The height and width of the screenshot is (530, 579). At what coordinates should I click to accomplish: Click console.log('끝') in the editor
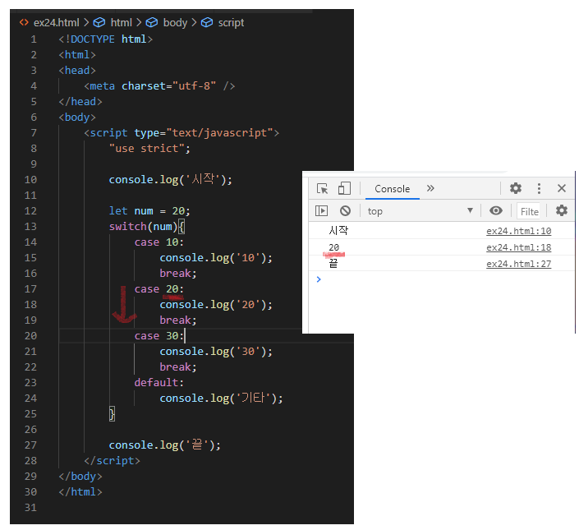165,445
